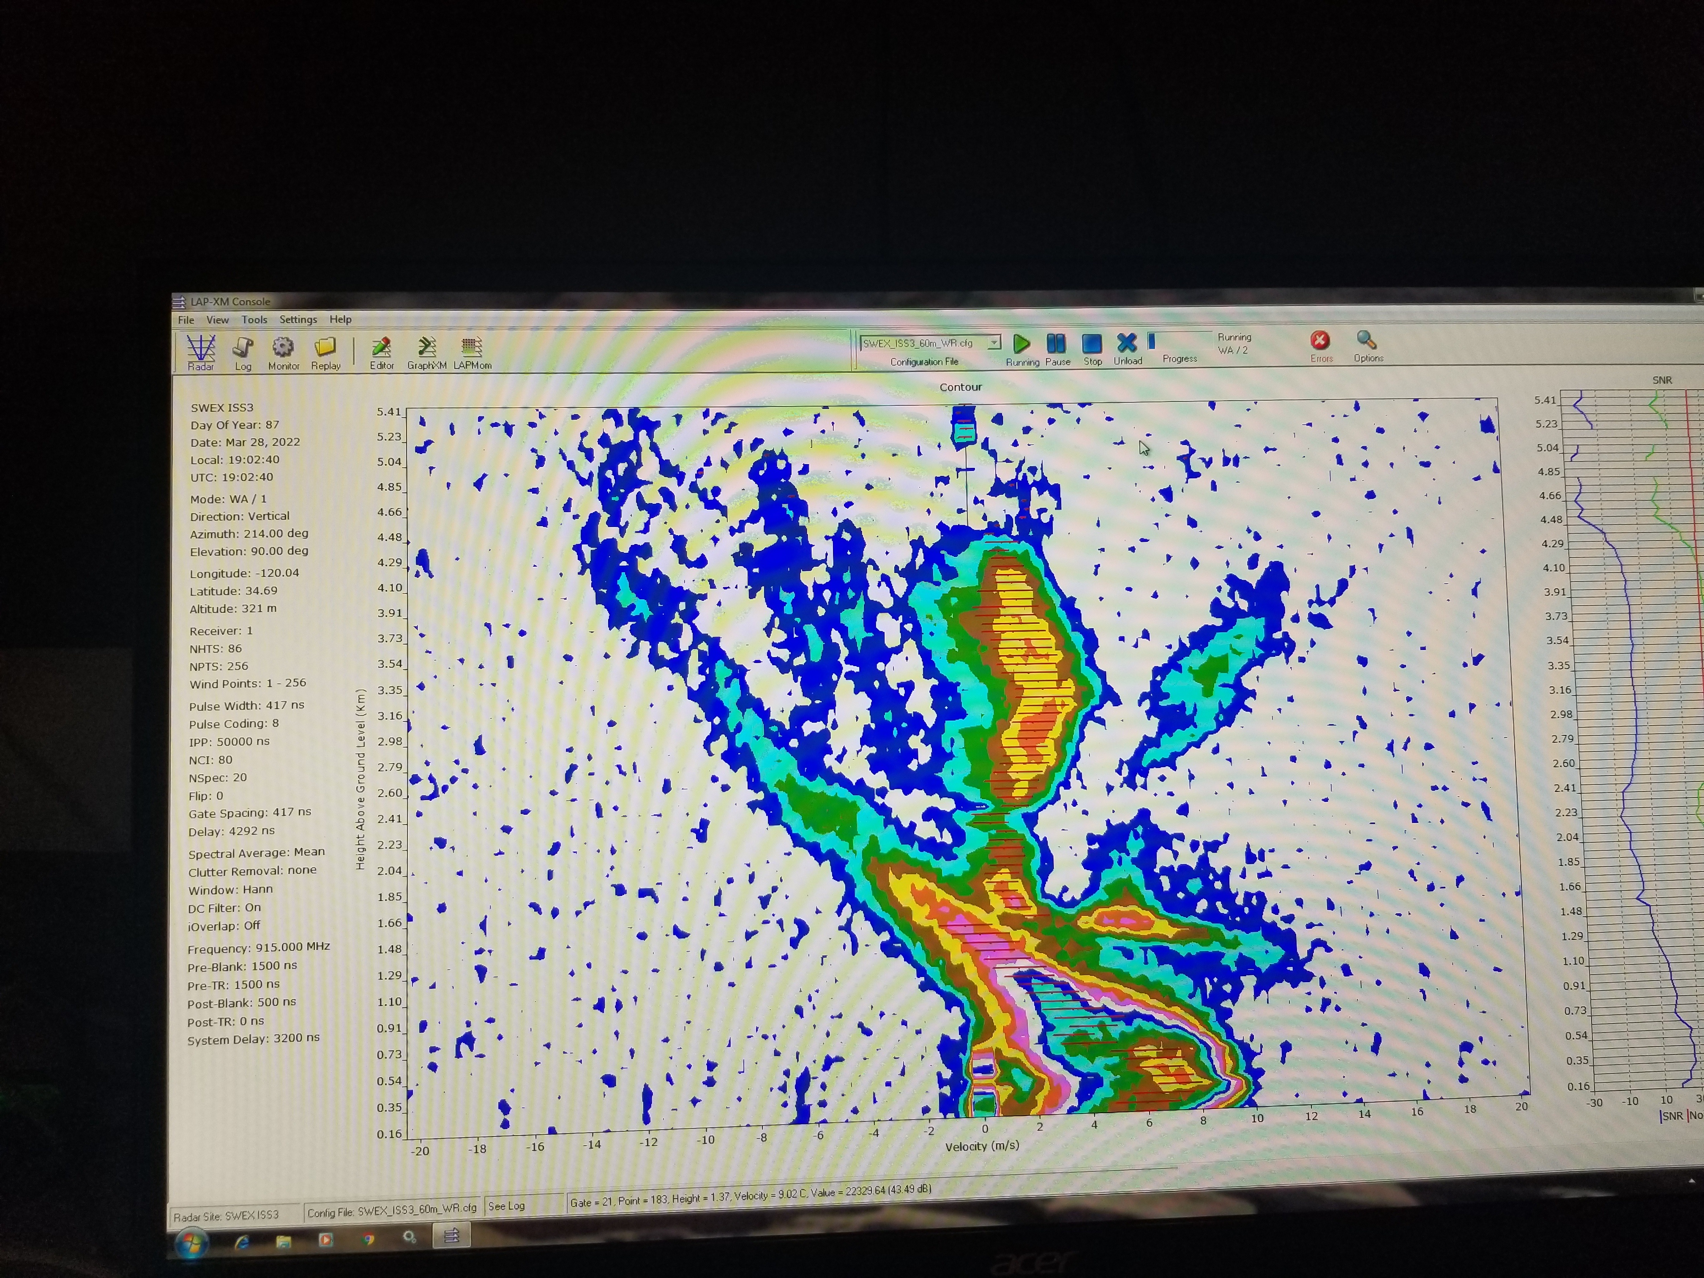The image size is (1704, 1278).
Task: Click the red Errors icon
Action: click(1319, 341)
